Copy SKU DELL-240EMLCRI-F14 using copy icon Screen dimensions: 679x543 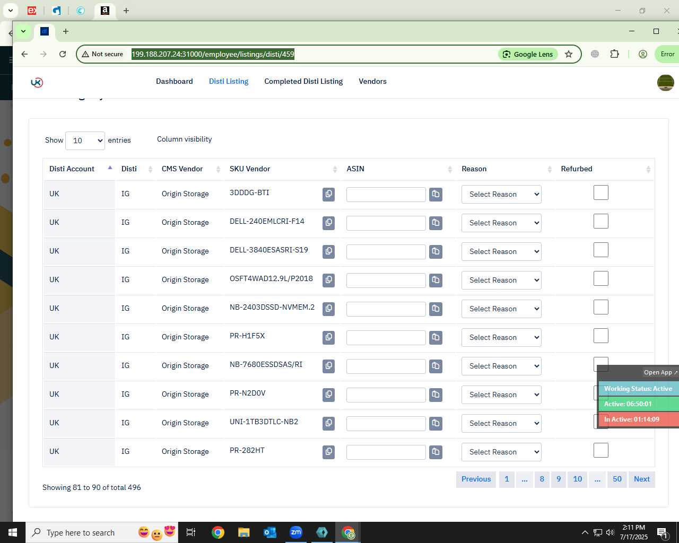click(x=329, y=223)
